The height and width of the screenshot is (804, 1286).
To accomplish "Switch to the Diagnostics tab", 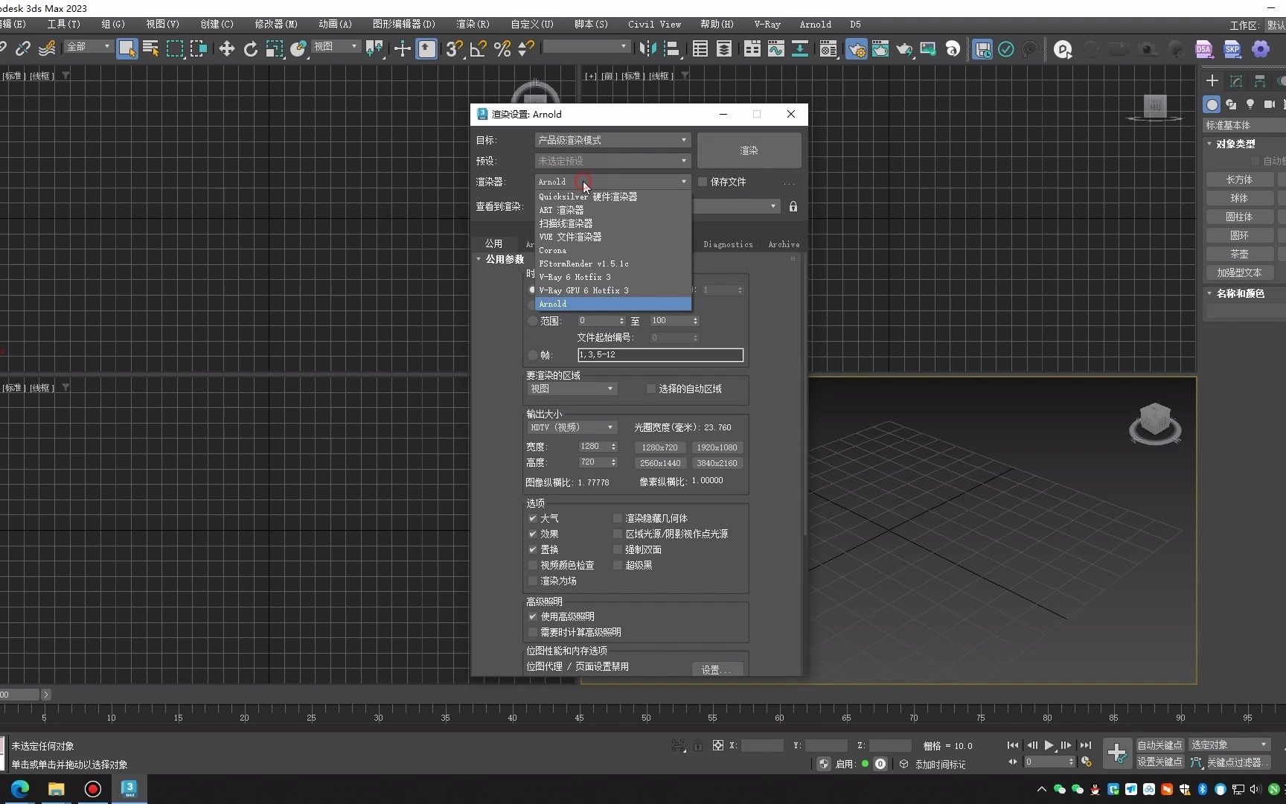I will (x=728, y=244).
